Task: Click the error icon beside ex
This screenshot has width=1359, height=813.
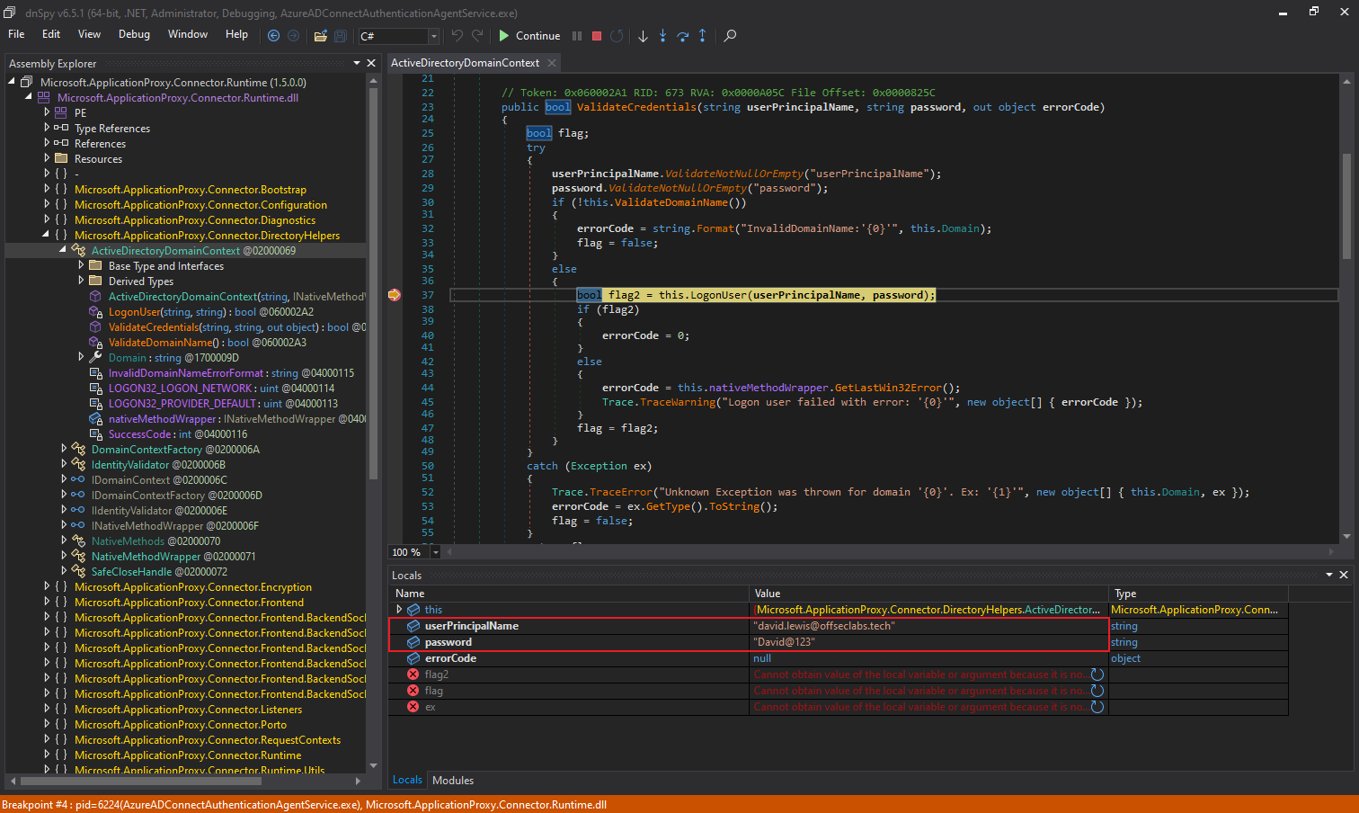Action: tap(413, 707)
